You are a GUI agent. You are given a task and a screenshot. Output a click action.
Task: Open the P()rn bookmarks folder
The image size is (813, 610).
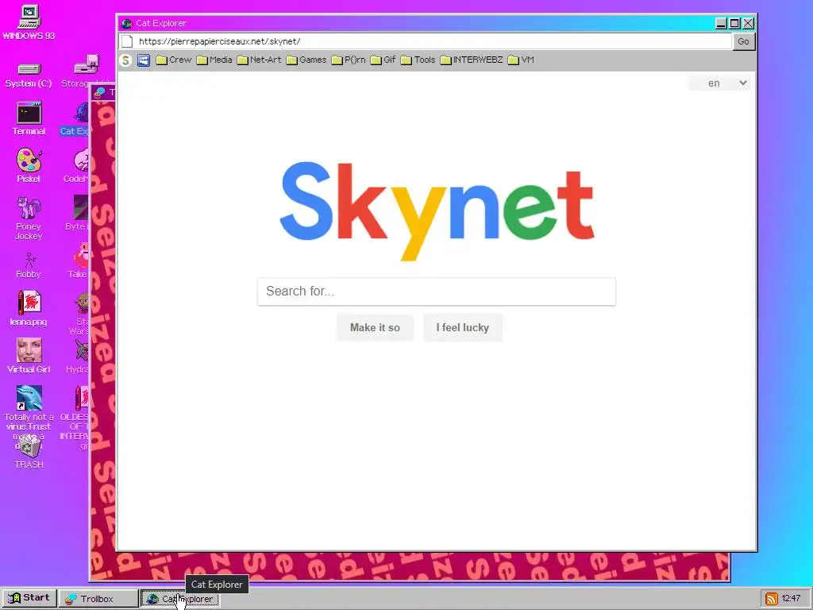pyautogui.click(x=349, y=60)
